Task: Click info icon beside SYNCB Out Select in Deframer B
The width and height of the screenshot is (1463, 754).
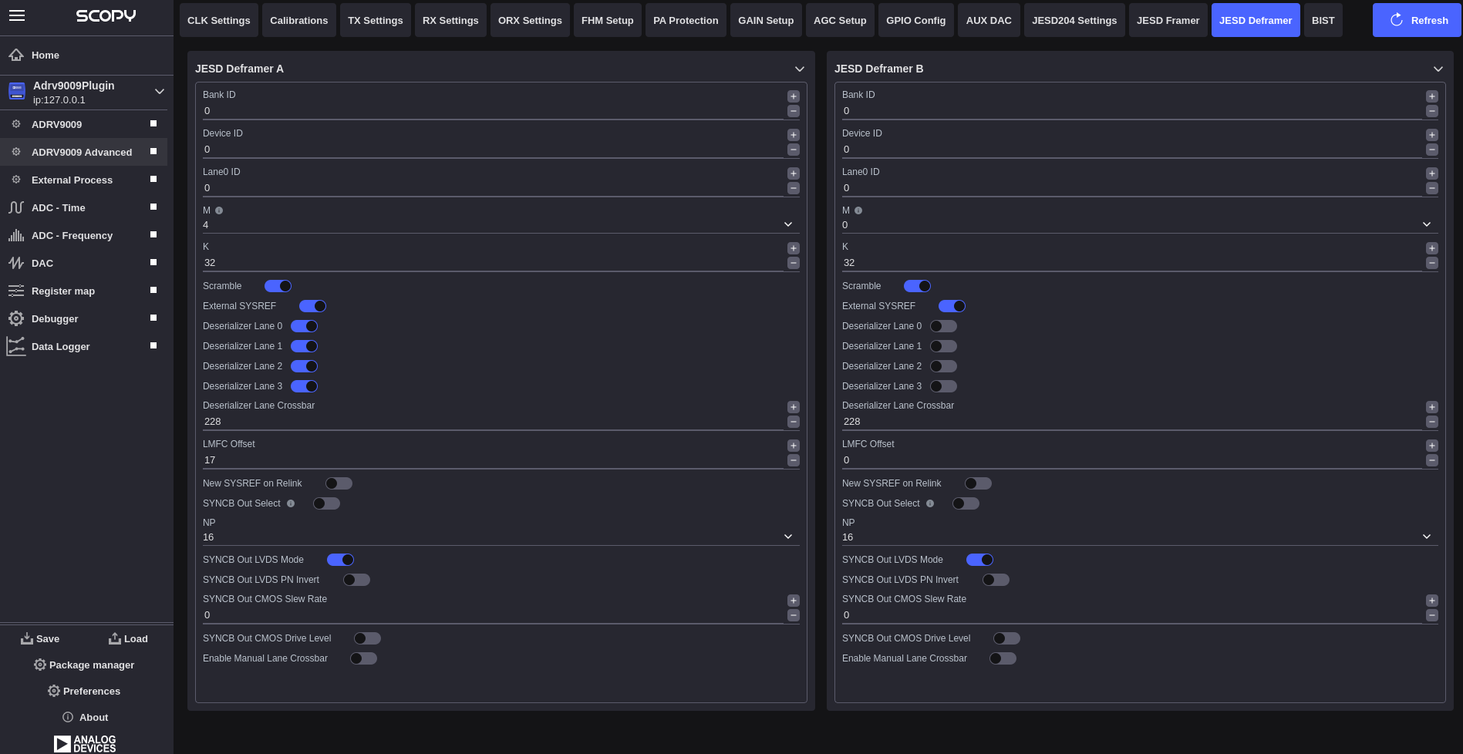Action: point(930,503)
